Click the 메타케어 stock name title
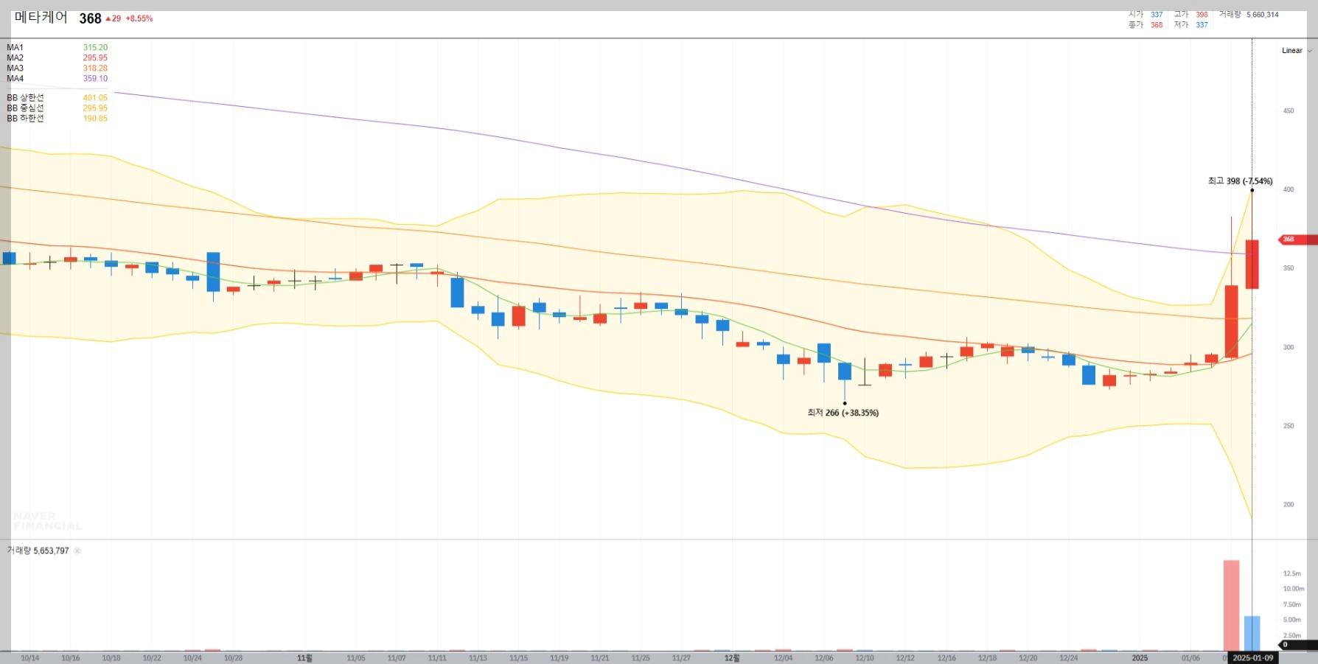The image size is (1318, 664). (x=41, y=18)
